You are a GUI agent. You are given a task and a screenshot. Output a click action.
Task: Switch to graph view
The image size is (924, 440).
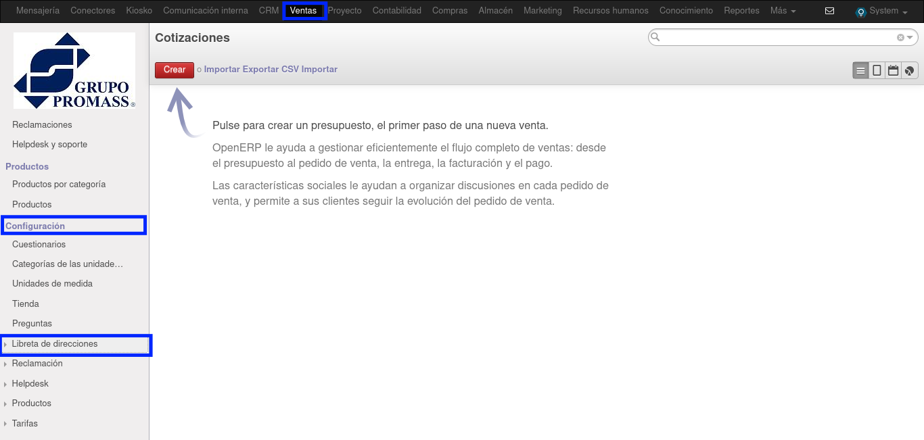[910, 70]
